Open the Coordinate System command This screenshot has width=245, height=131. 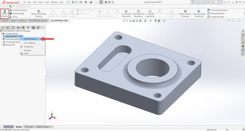coord(18,10)
